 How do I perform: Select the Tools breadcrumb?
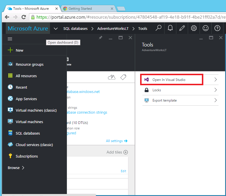pos(142,28)
